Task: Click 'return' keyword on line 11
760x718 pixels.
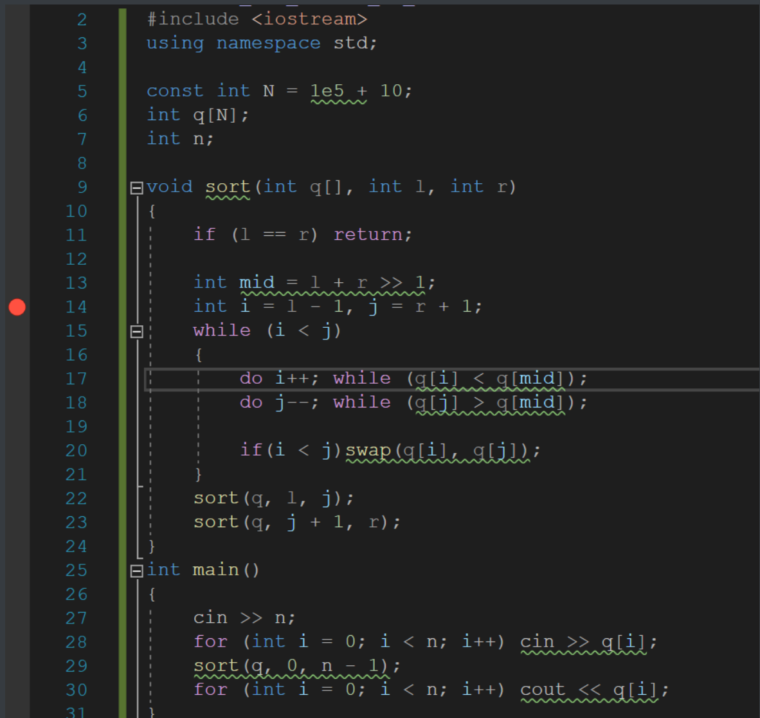Action: pyautogui.click(x=368, y=235)
